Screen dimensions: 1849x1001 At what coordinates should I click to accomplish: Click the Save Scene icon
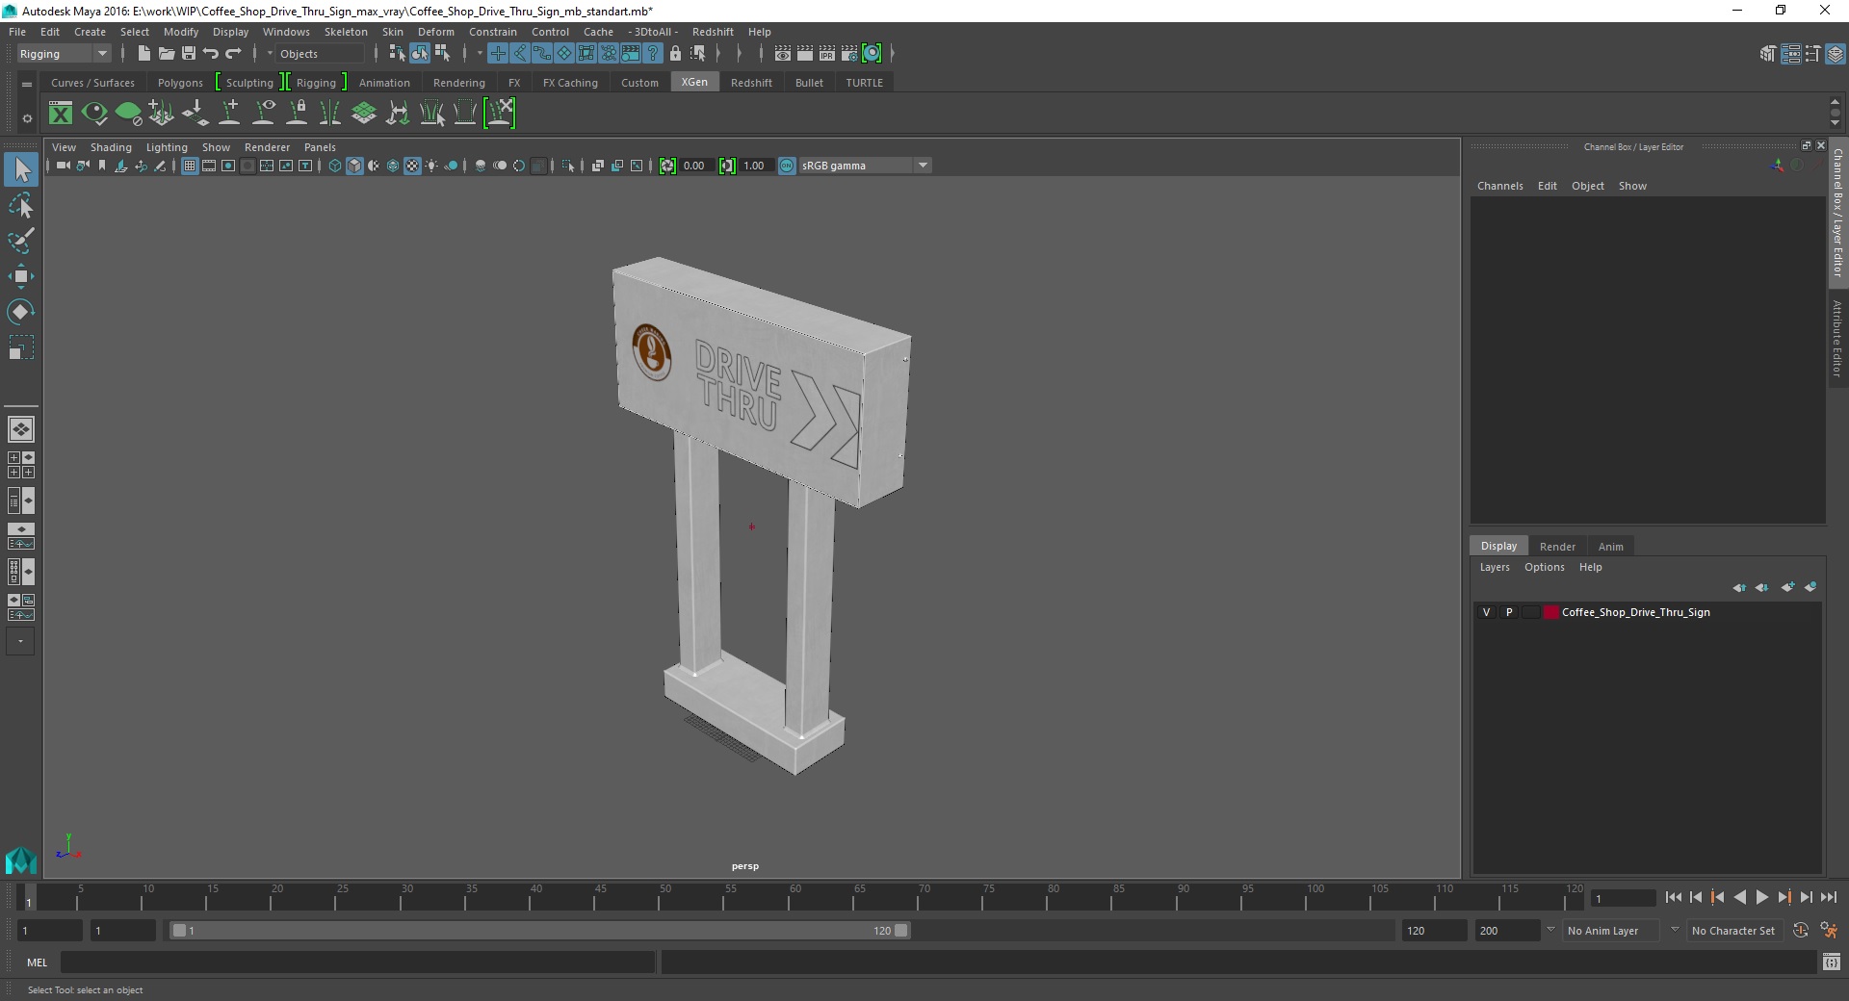tap(189, 54)
